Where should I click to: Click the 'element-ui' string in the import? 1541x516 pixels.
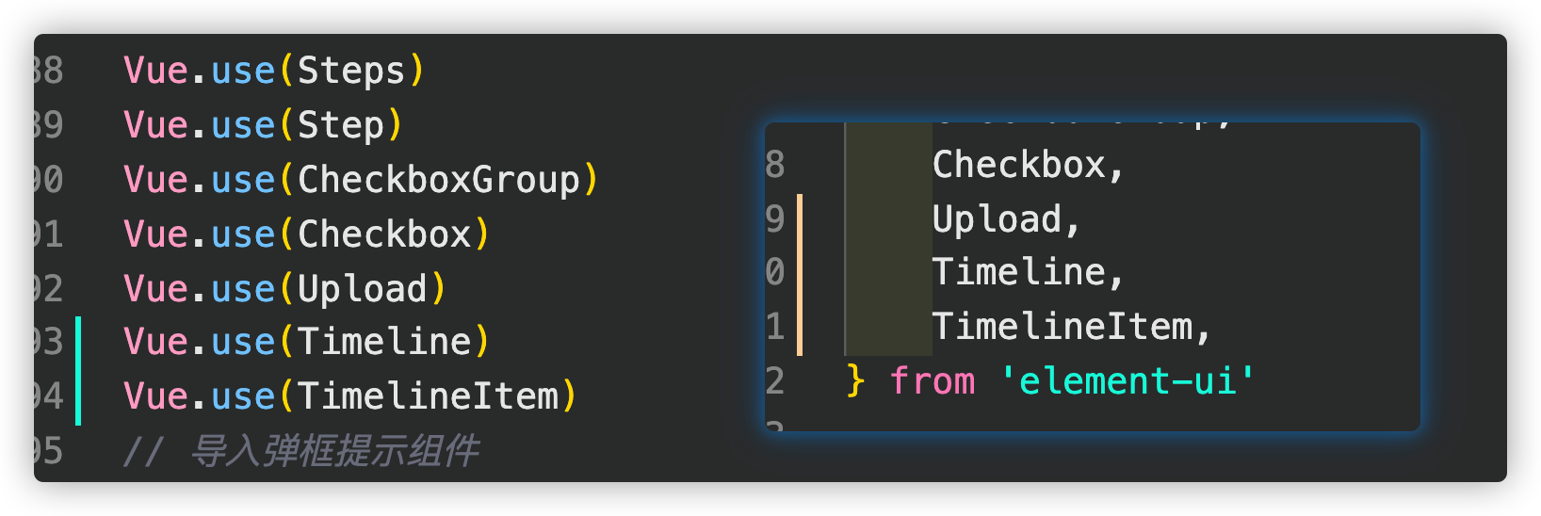[x=1128, y=381]
